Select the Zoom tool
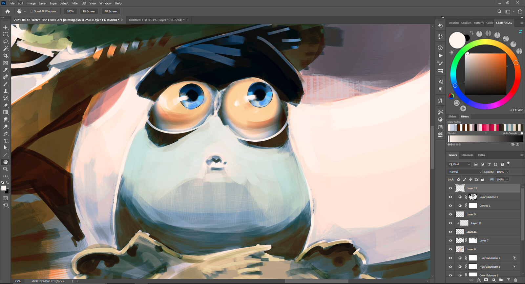 pyautogui.click(x=6, y=169)
